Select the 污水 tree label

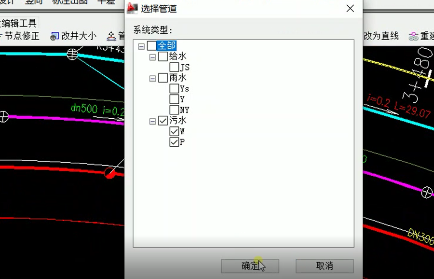pos(177,120)
